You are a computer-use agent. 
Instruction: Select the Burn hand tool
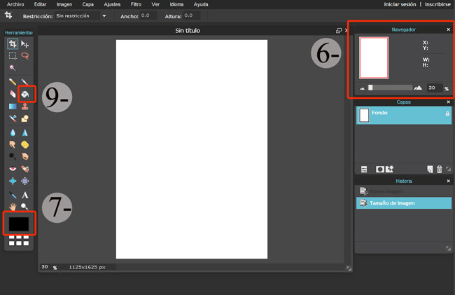25,156
